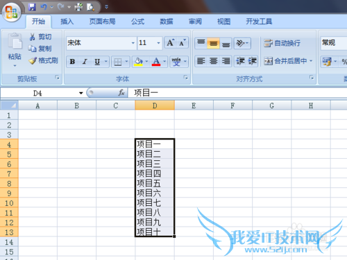Open the font name dropdown 宋体

point(133,43)
